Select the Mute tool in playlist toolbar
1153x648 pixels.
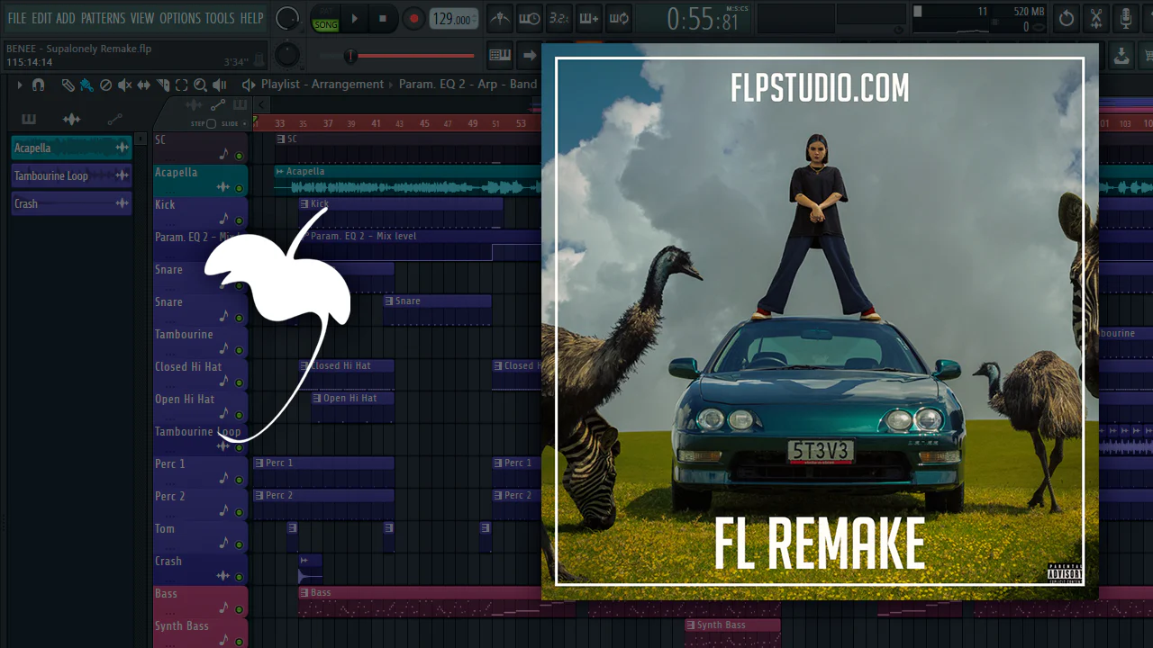click(124, 85)
